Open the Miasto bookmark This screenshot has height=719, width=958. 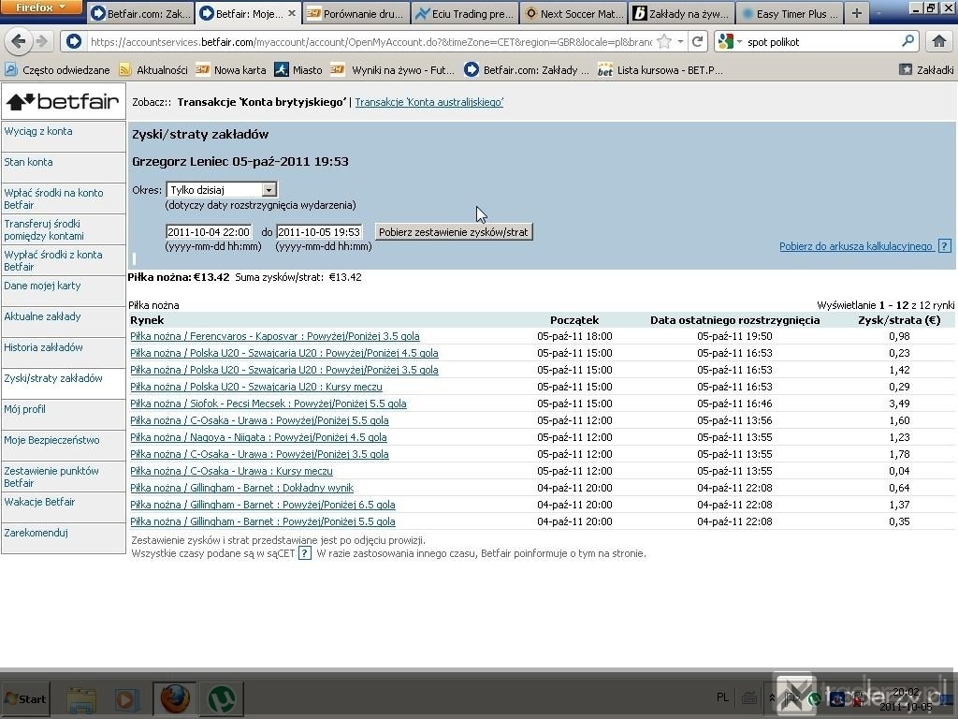click(298, 69)
